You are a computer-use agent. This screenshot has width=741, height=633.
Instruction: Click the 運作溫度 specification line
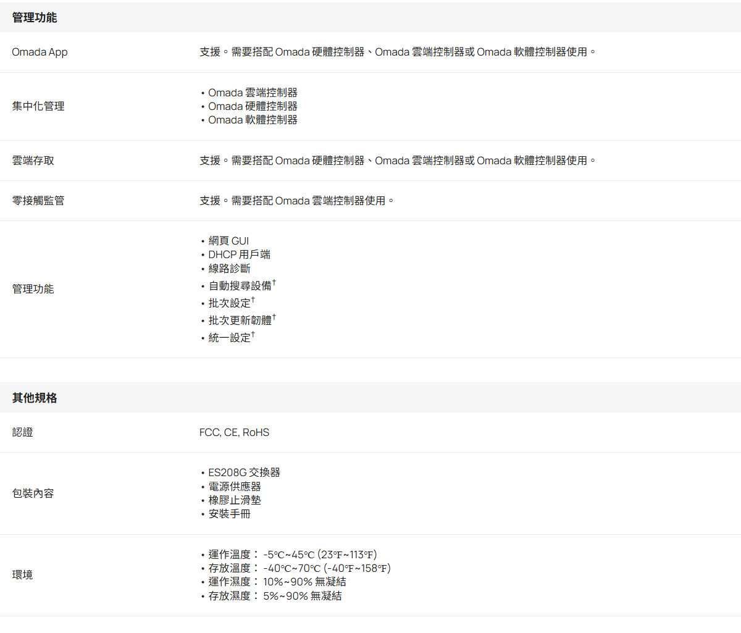[292, 555]
